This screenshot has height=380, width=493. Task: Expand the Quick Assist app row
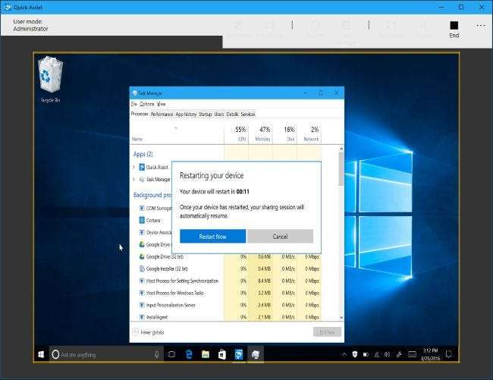[134, 167]
